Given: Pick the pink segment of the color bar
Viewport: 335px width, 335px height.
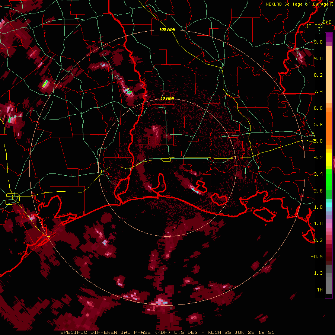Looking at the screenshot, I should pyautogui.click(x=329, y=226).
